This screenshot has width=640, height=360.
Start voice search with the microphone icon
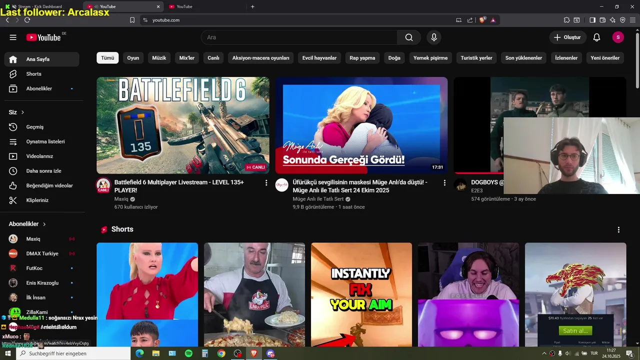[x=434, y=37]
